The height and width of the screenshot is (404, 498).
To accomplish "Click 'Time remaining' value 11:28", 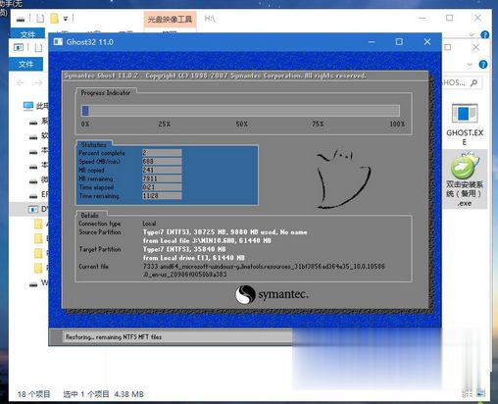I will [162, 196].
